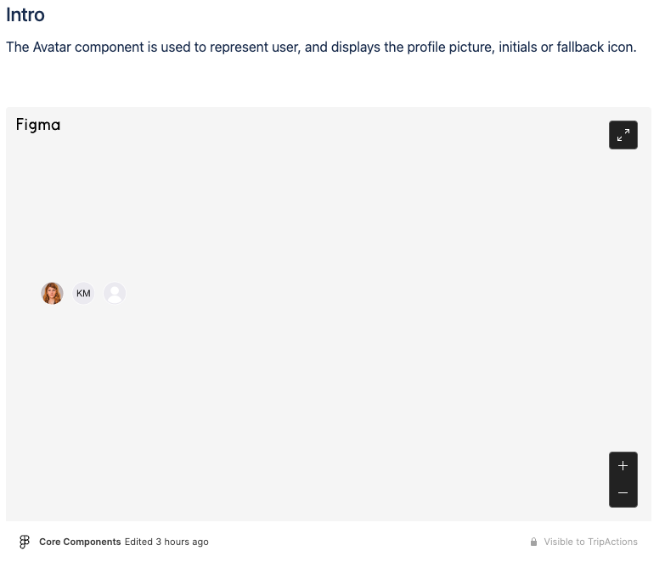The image size is (665, 562).
Task: Click the word initials in the description
Action: coord(518,47)
